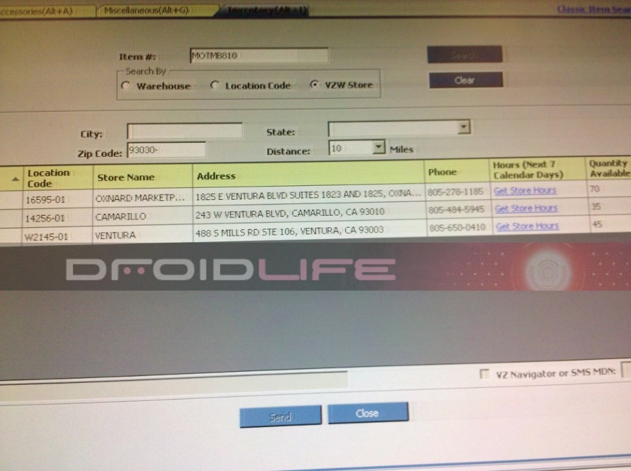Open the State dropdown list
Viewport: 631px width, 471px height.
tap(464, 127)
